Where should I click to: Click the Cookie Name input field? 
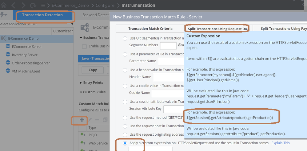[168, 93]
